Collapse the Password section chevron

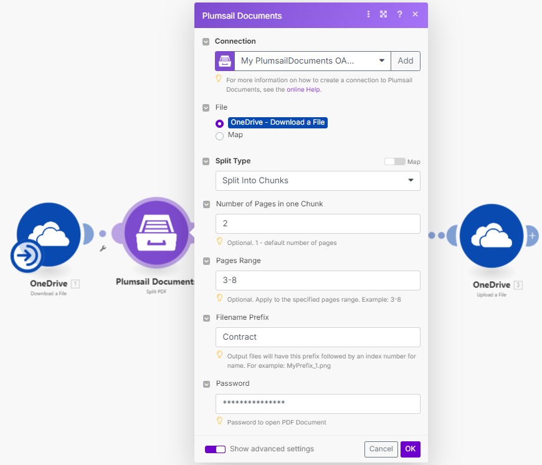206,384
